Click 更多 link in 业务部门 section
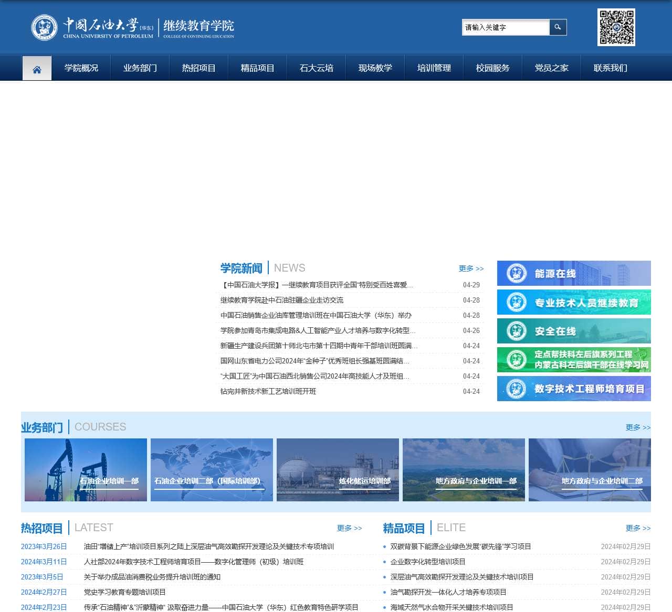 click(638, 427)
